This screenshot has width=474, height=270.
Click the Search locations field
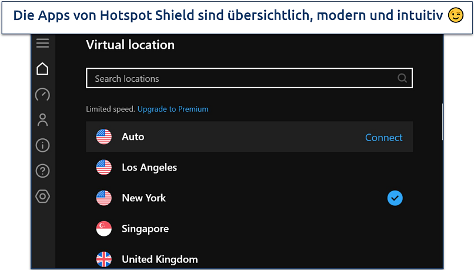[x=241, y=78]
